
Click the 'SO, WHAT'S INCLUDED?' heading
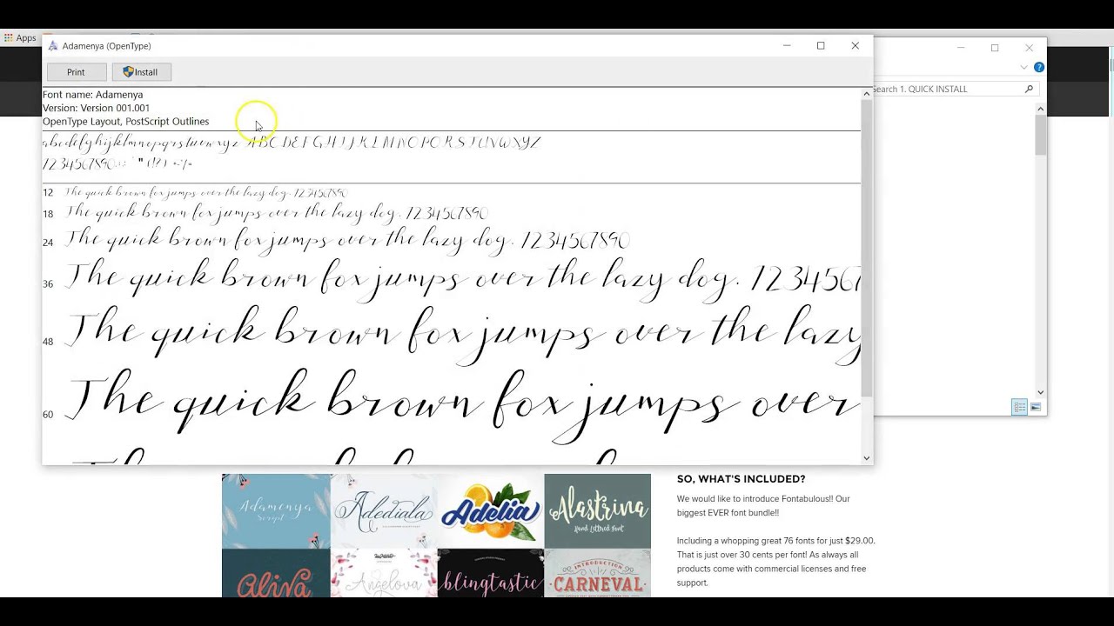[742, 479]
